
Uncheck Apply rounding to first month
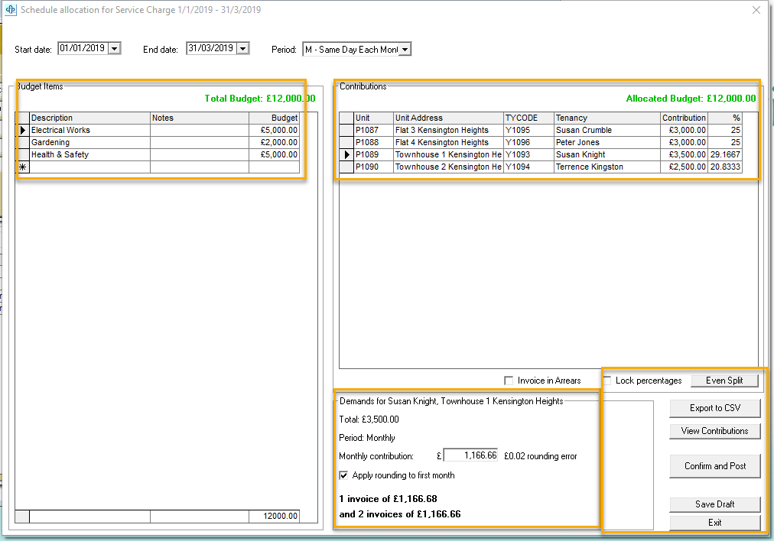point(343,475)
